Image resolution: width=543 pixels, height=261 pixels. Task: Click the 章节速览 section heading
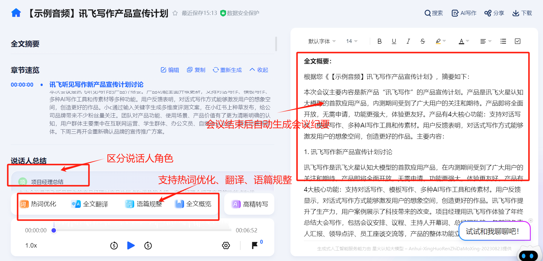click(x=25, y=70)
